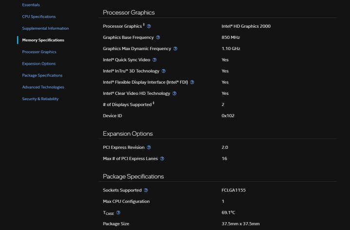Viewport: 350px width, 230px height.
Task: Open Security & Reliability sidebar link
Action: [40, 99]
